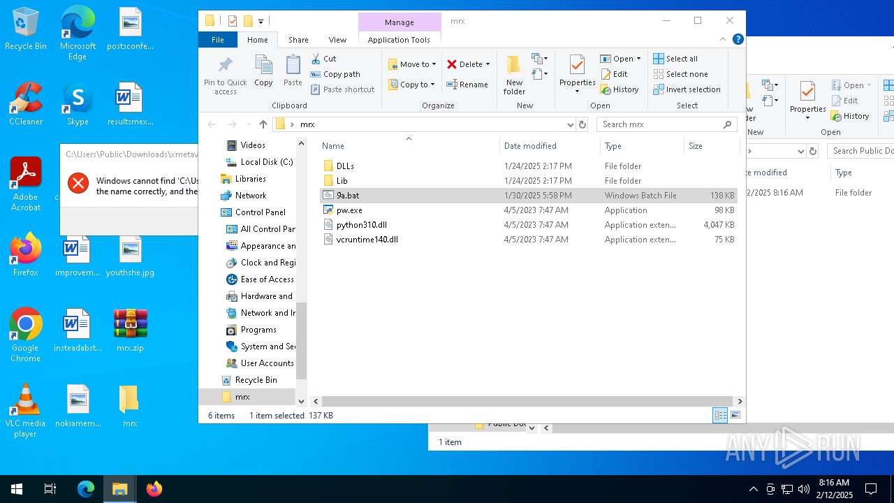This screenshot has height=503, width=894.
Task: Open the Application Tools tab
Action: (399, 40)
